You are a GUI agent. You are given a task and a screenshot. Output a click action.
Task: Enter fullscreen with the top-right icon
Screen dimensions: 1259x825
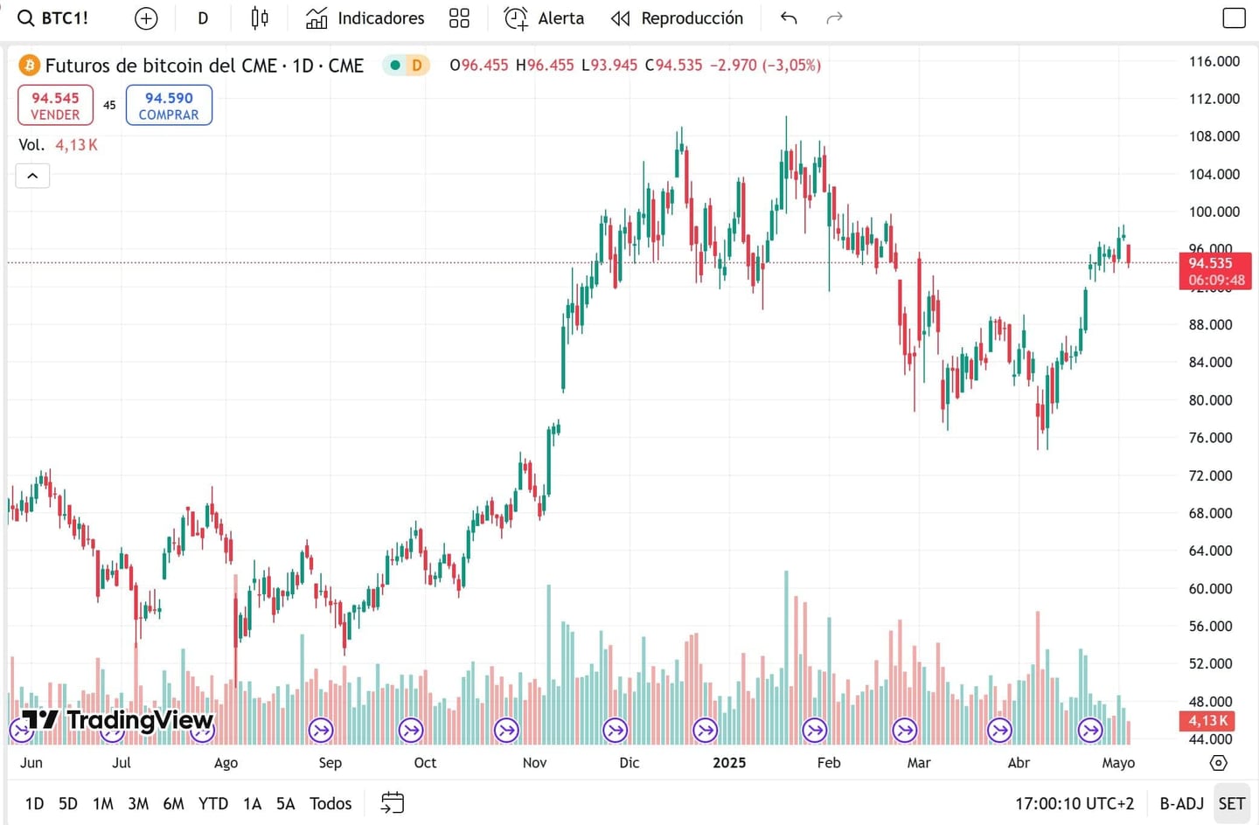coord(1234,16)
